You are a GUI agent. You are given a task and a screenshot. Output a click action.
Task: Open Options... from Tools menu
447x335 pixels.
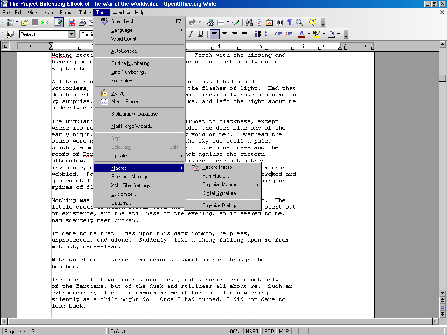tap(121, 203)
